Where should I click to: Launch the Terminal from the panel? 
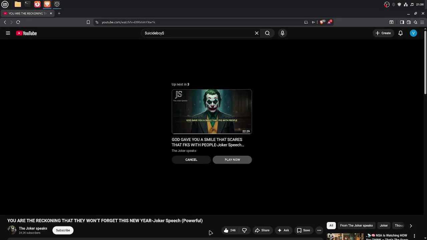(x=27, y=4)
